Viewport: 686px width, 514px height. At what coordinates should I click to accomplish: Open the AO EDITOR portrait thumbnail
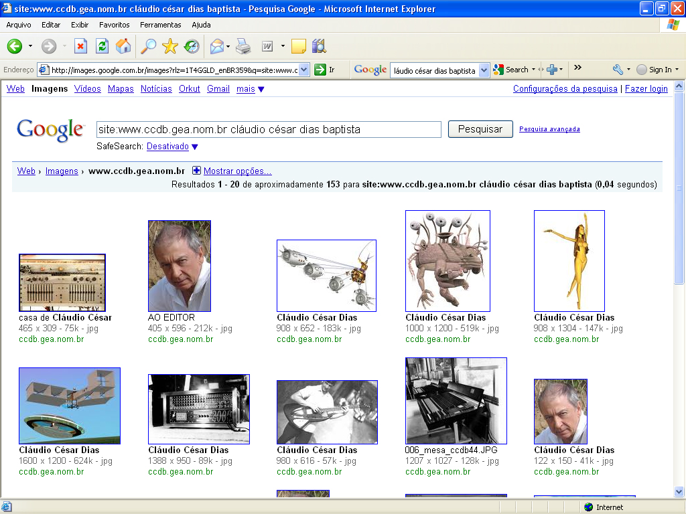coord(179,266)
